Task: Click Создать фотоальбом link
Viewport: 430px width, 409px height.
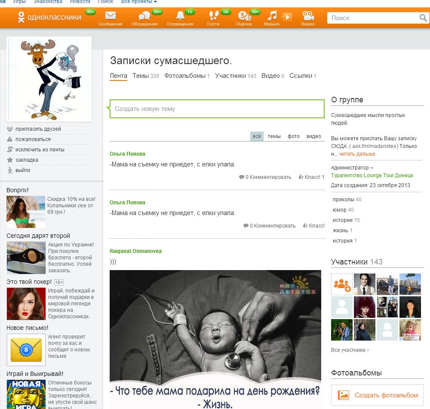Action: click(386, 395)
